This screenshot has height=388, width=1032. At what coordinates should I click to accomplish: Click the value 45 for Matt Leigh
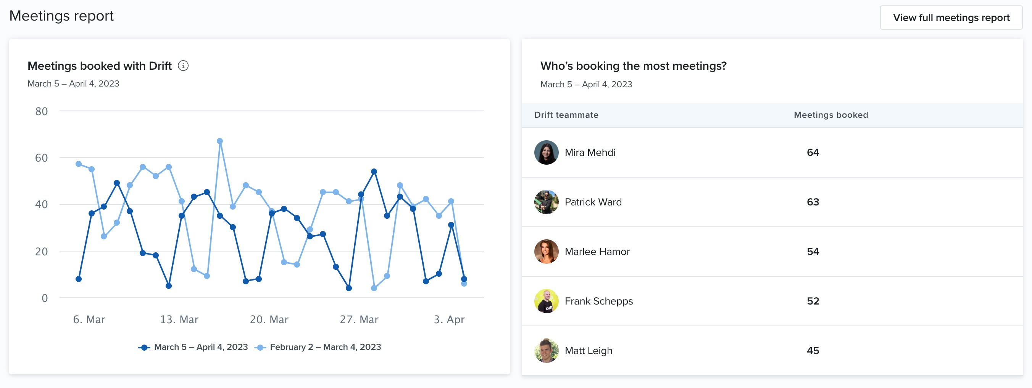(813, 351)
